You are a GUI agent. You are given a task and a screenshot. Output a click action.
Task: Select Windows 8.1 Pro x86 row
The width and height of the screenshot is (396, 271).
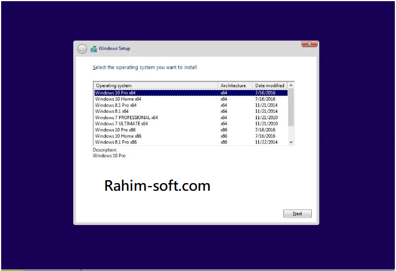pos(190,142)
